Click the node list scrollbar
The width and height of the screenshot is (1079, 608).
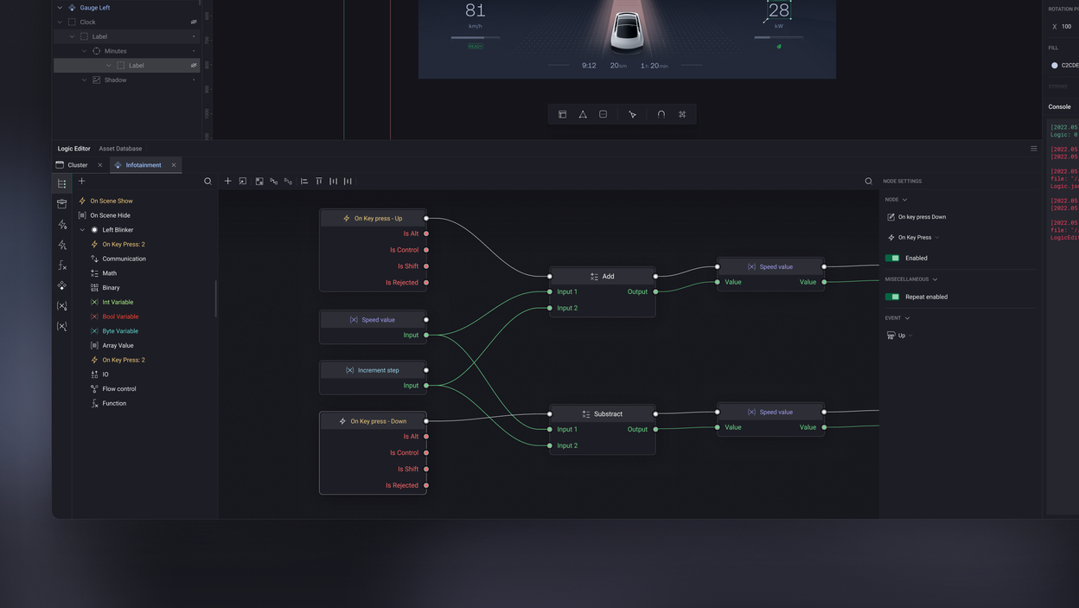[215, 298]
